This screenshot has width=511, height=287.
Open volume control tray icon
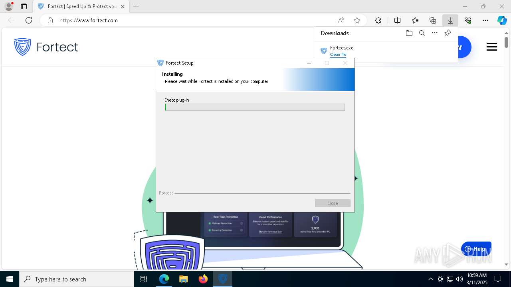pos(460,279)
